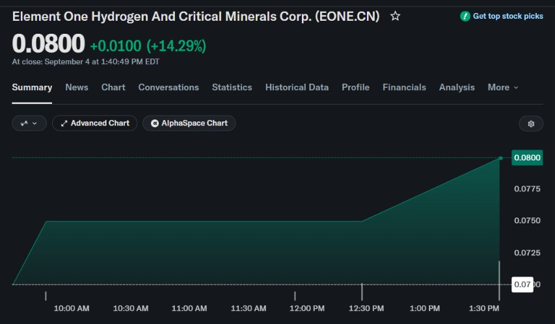Open the Historical Data tab
The image size is (555, 324).
297,87
